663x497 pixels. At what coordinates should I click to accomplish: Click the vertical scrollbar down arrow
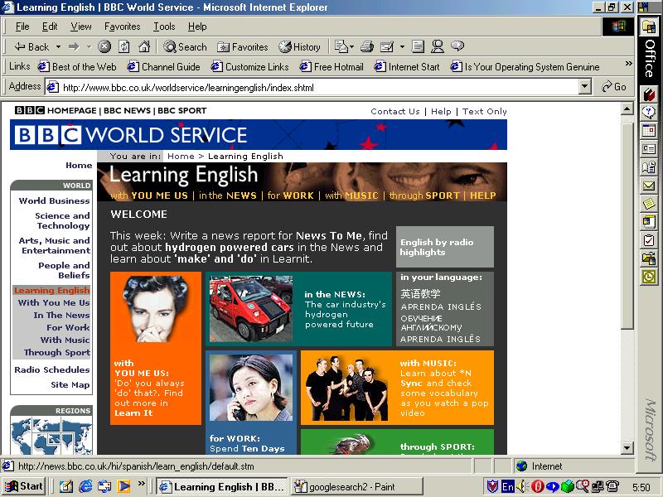pyautogui.click(x=627, y=447)
